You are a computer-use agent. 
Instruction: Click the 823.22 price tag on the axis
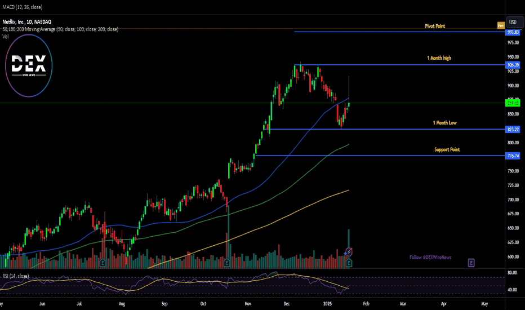coord(513,130)
